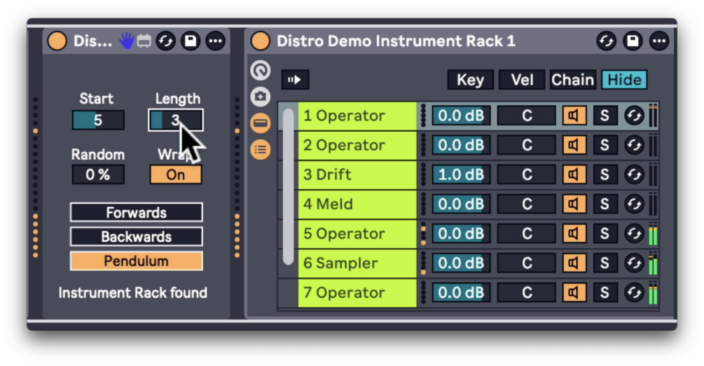Image resolution: width=704 pixels, height=366 pixels.
Task: Toggle the Distro device activator on the left
Action: [x=57, y=41]
